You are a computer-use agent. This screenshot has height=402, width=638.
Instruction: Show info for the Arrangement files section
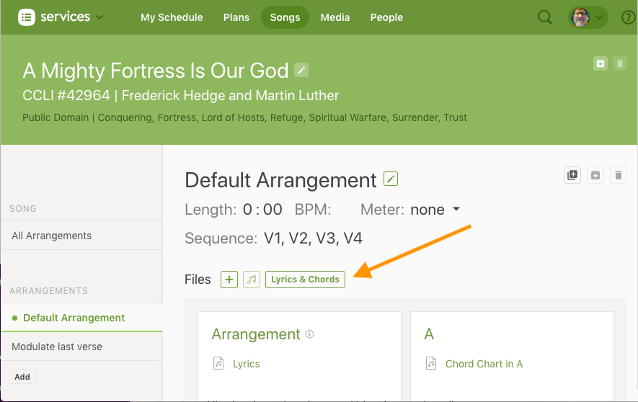(x=310, y=334)
